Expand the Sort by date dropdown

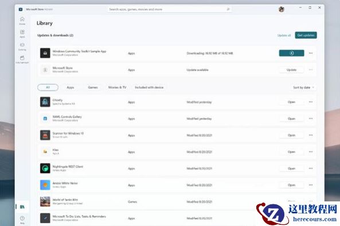[x=303, y=88]
